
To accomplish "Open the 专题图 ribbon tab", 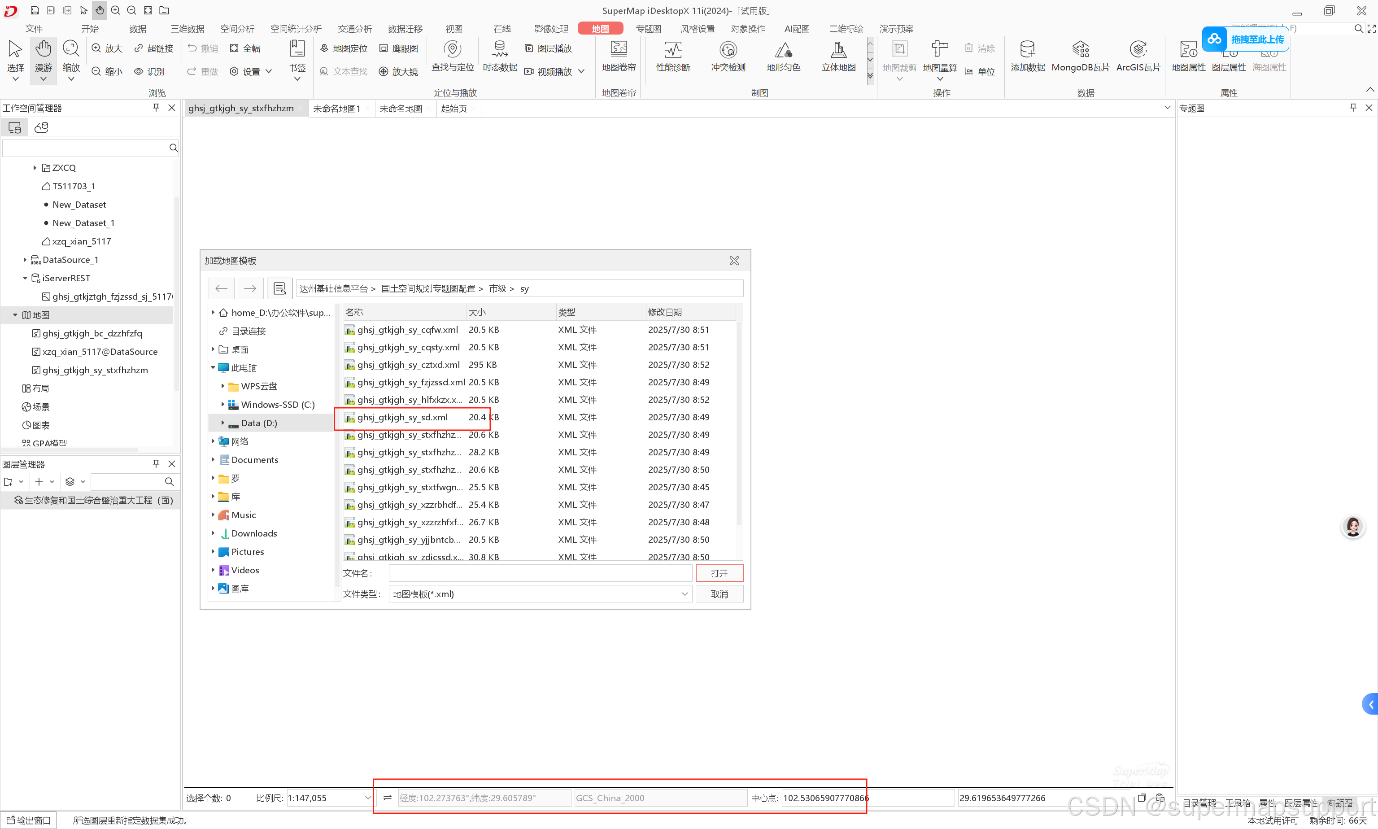I will point(648,29).
